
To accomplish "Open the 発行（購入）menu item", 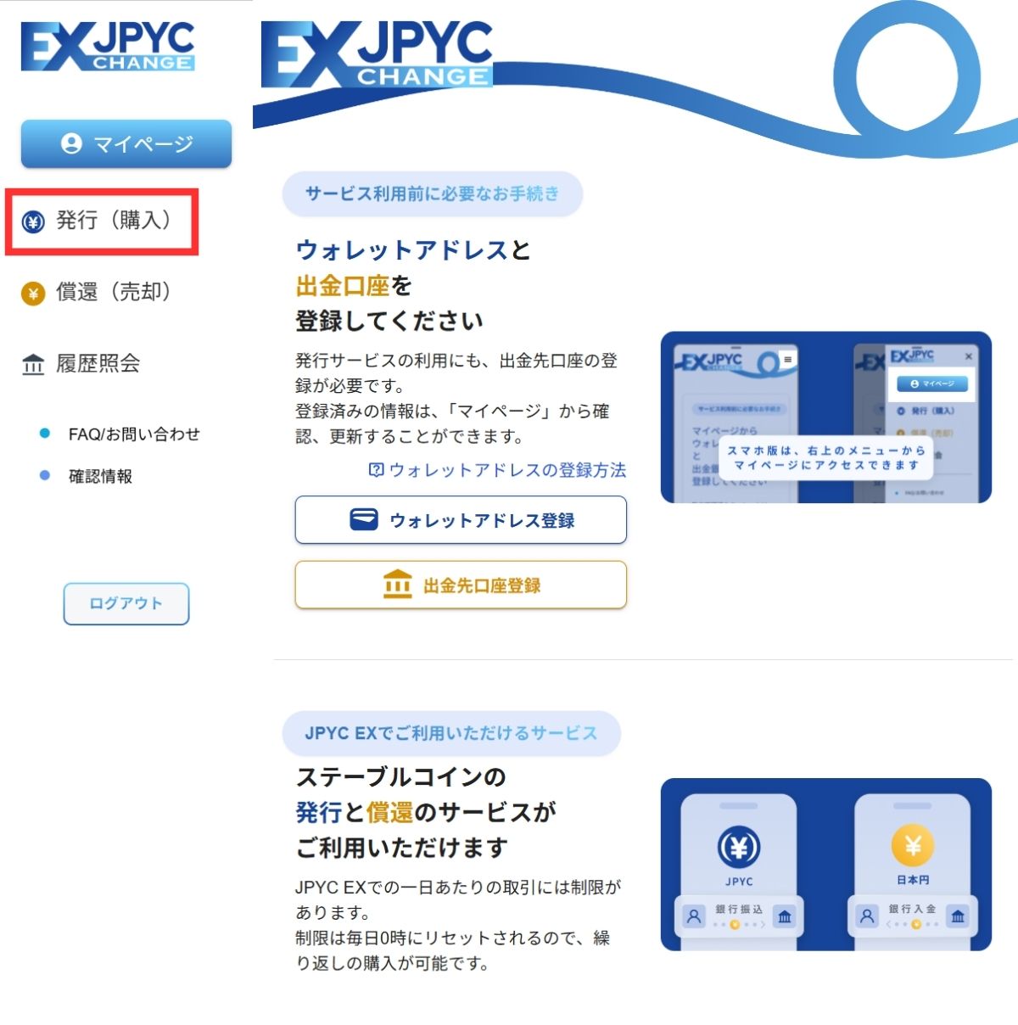I will 110,223.
